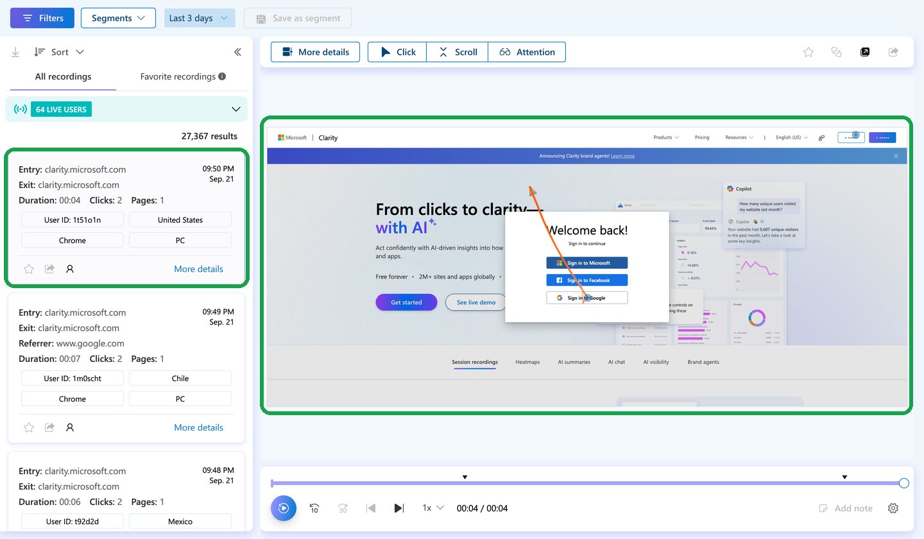Image resolution: width=924 pixels, height=539 pixels.
Task: Close the announcement banner
Action: (896, 156)
